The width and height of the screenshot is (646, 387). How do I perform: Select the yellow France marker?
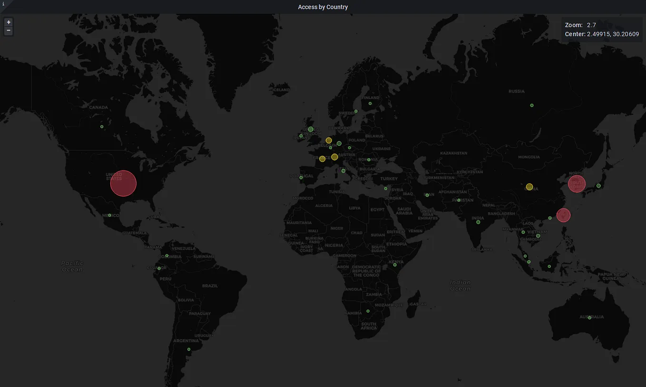click(x=322, y=159)
